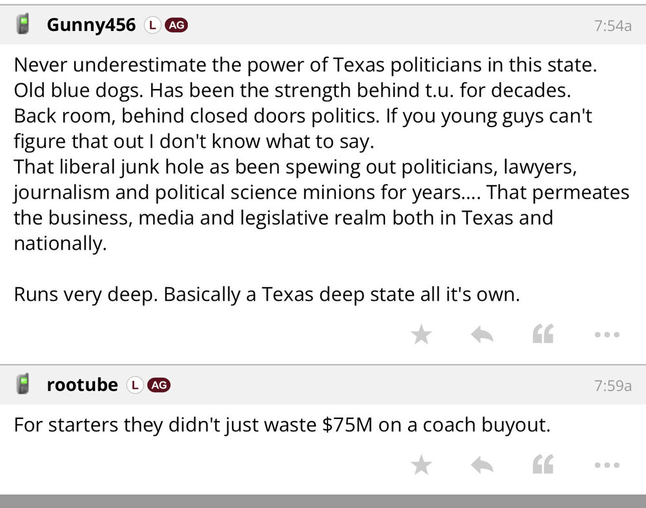Open more options for rootube post

click(x=607, y=465)
